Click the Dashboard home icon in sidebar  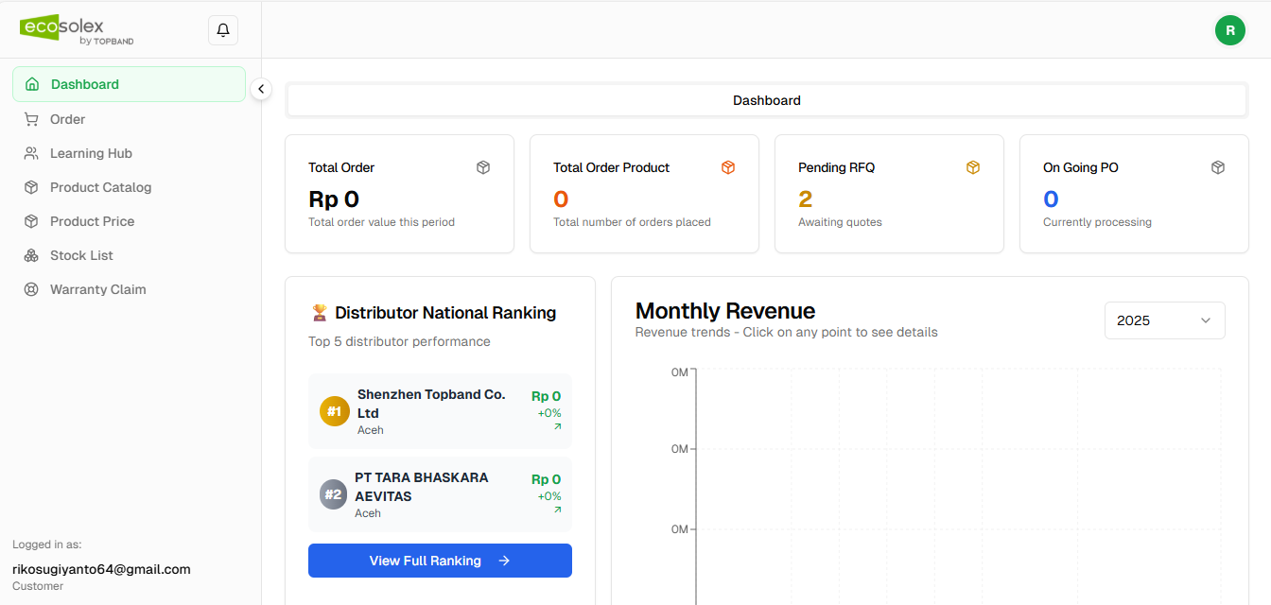point(32,84)
